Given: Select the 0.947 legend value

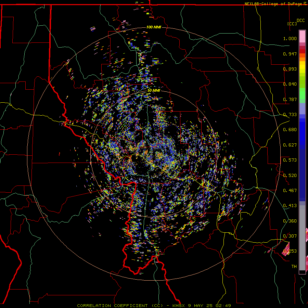Looking at the screenshot, I should point(290,54).
